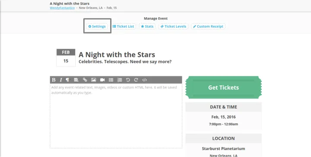This screenshot has height=157, width=311.
Task: Click the '7:00pm - 12:00am' time text
Action: [x=224, y=124]
